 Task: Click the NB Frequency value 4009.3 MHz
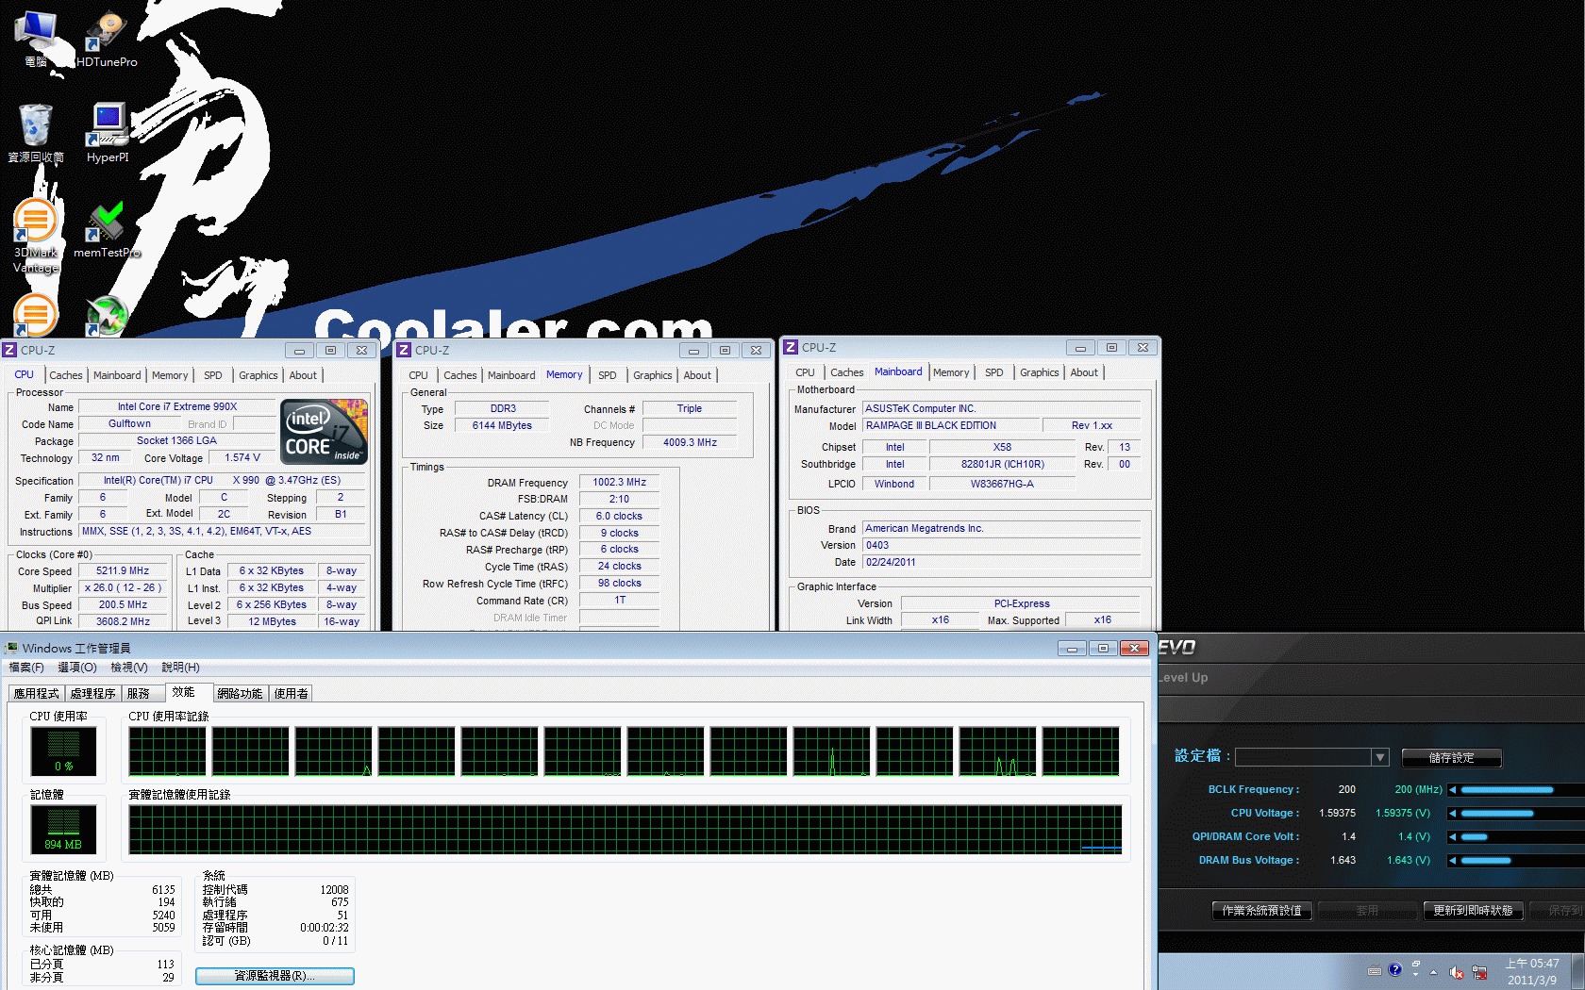coord(690,443)
